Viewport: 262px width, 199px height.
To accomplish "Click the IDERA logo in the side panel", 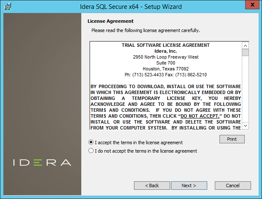I will (42, 163).
